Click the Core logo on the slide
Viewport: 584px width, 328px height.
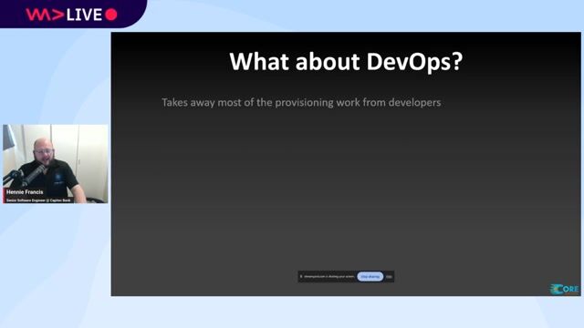[565, 289]
